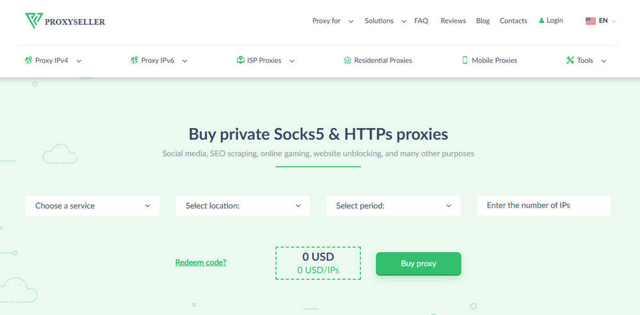The height and width of the screenshot is (315, 640).
Task: Click the ISP Proxies monitor icon
Action: pos(241,60)
